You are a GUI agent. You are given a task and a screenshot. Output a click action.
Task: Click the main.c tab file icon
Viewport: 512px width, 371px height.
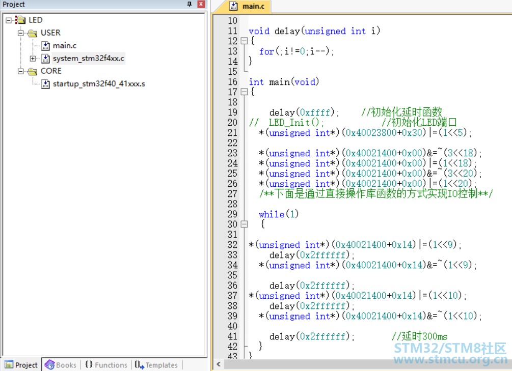[x=233, y=6]
